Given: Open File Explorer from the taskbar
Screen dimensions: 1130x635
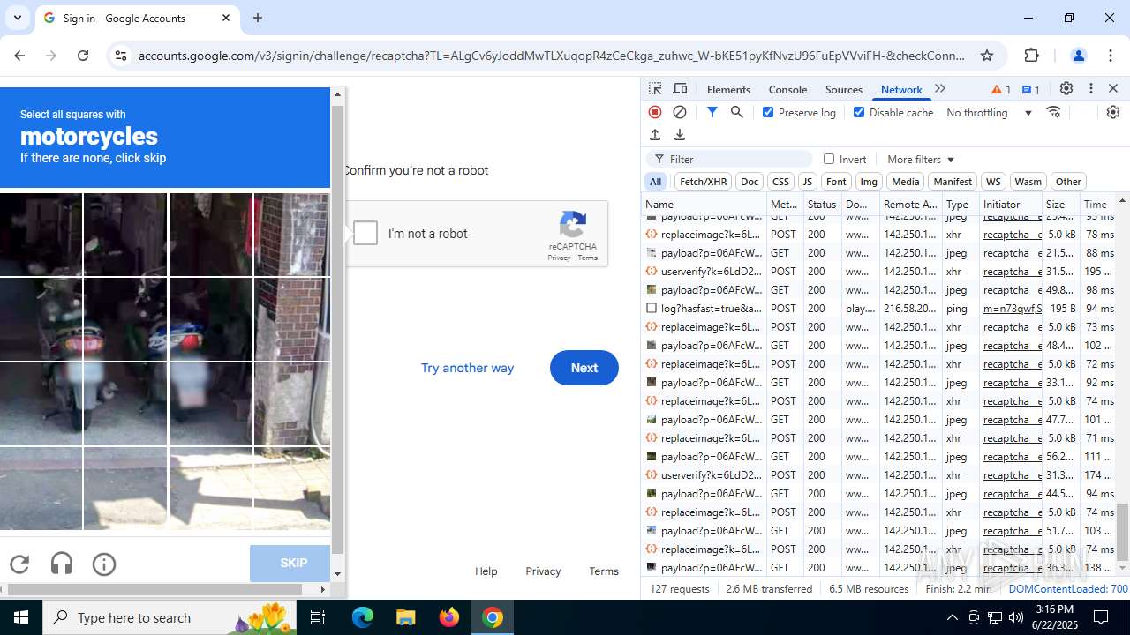Looking at the screenshot, I should [405, 617].
